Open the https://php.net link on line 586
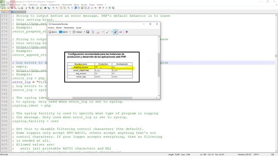This screenshot has width=278, height=156. pyautogui.click(x=32, y=70)
